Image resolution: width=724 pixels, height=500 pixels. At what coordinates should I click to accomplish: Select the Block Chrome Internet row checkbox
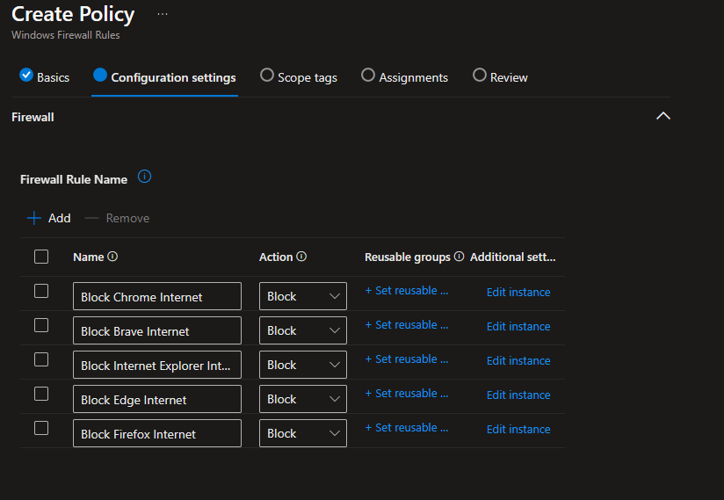[41, 291]
